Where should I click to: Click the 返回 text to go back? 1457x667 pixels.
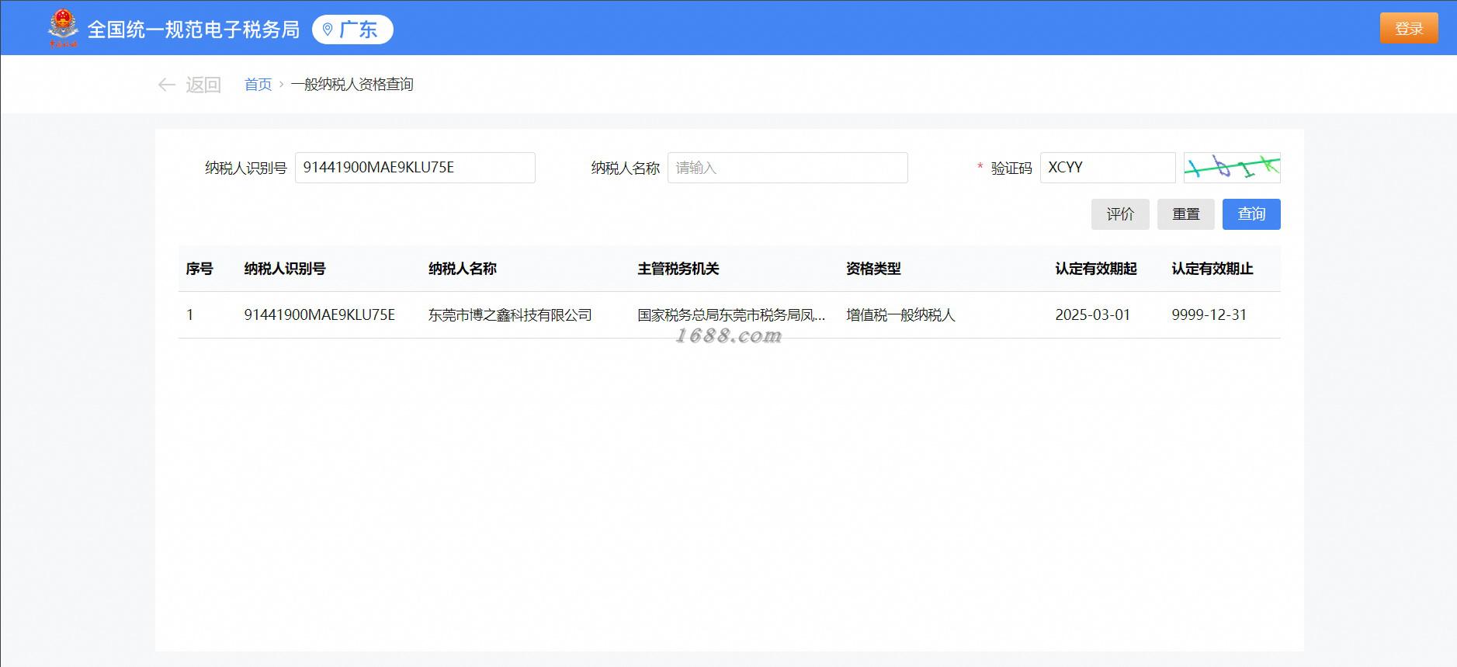point(203,85)
